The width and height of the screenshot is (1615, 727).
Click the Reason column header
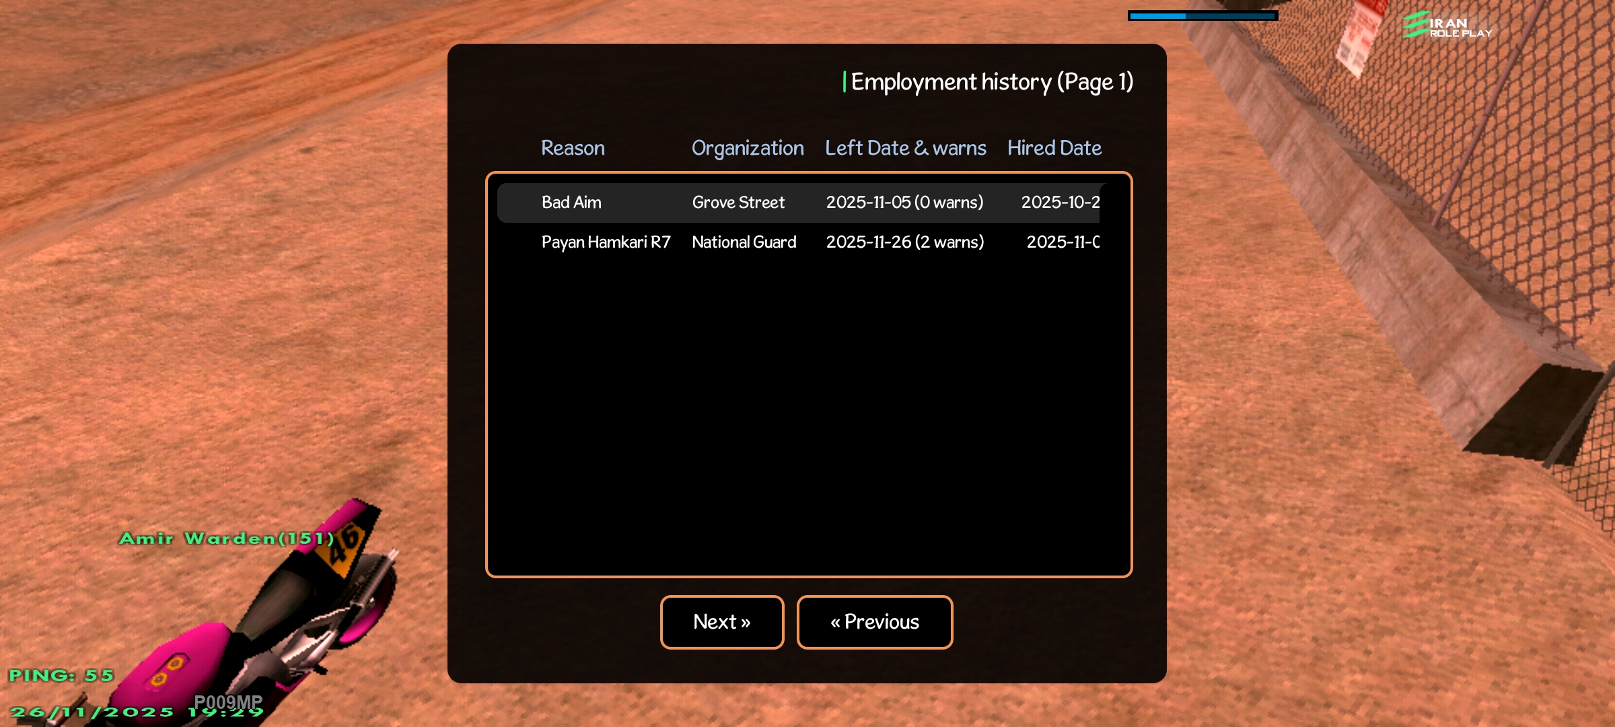[573, 148]
